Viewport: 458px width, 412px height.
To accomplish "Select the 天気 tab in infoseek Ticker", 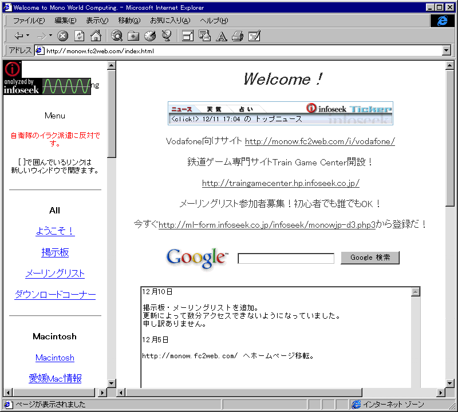I will (x=214, y=109).
